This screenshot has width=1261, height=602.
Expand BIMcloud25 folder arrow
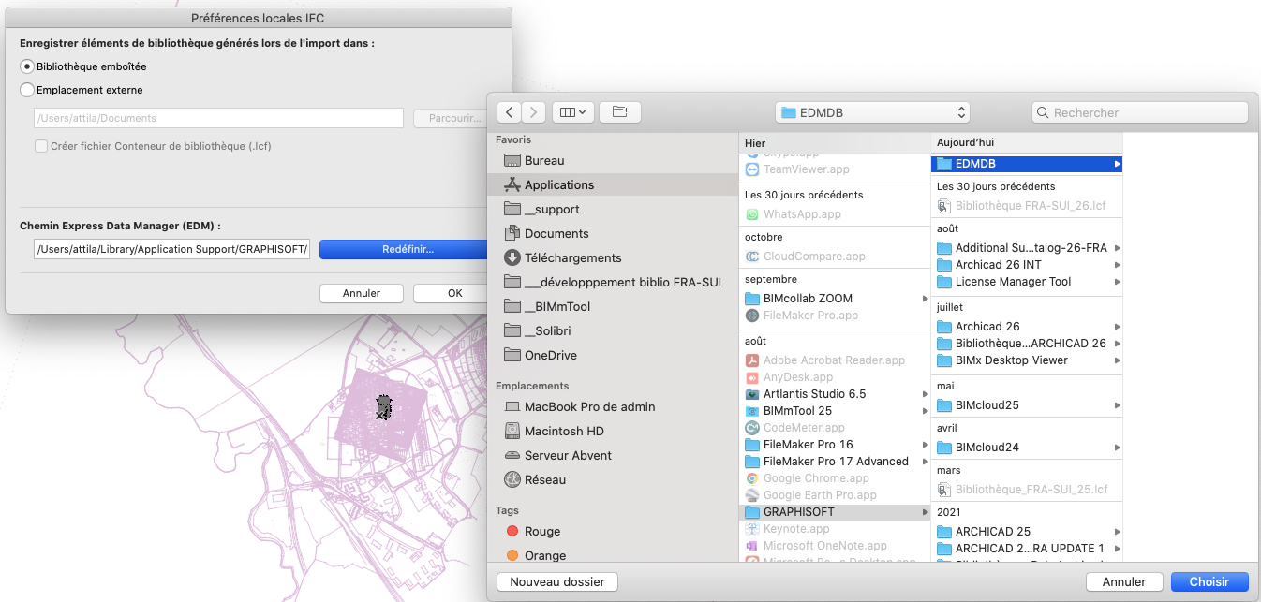pos(1116,405)
